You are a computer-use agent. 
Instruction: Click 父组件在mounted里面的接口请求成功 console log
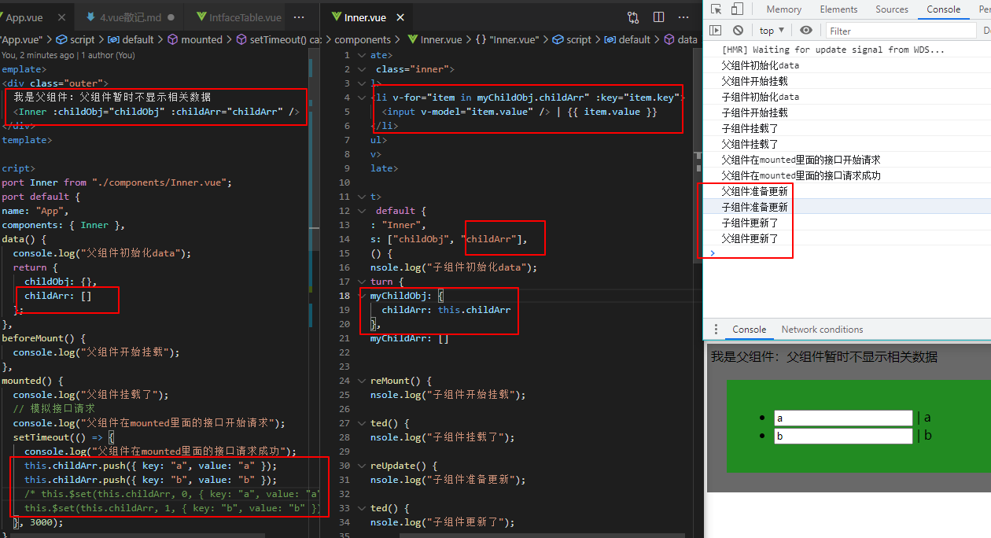coord(801,175)
